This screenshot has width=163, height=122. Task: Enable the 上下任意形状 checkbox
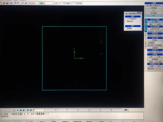(126, 19)
